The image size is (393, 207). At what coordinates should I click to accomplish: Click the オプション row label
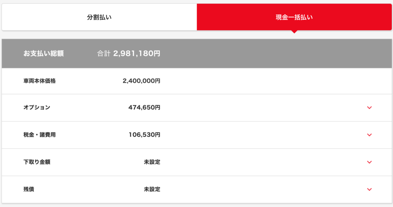37,108
